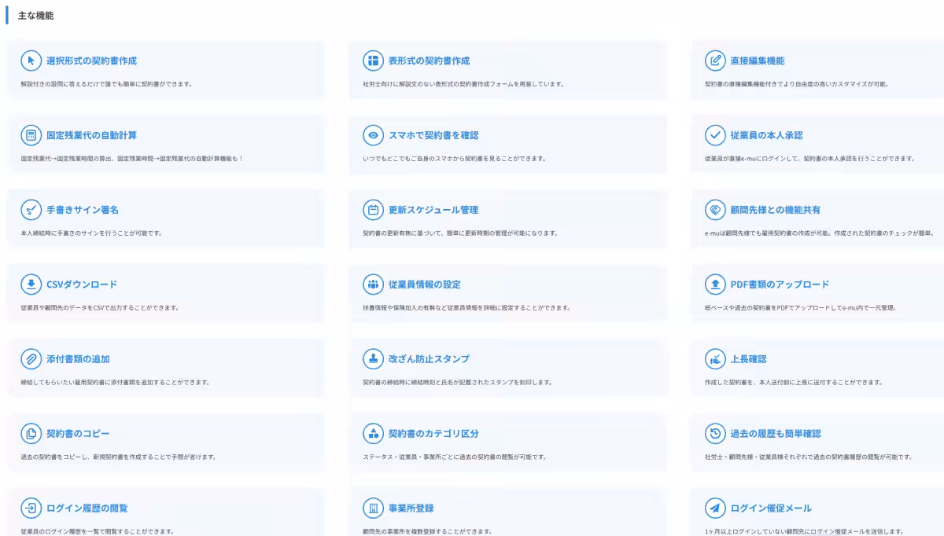Click the スマホで契約書を確認 title

(x=433, y=135)
